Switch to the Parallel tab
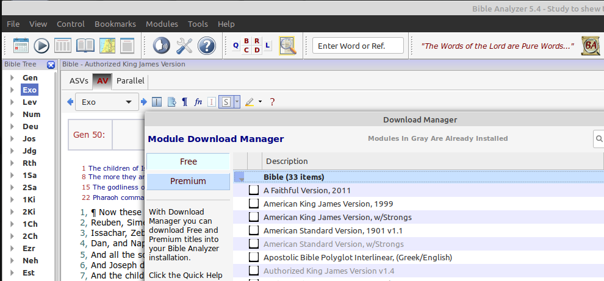 tap(130, 81)
